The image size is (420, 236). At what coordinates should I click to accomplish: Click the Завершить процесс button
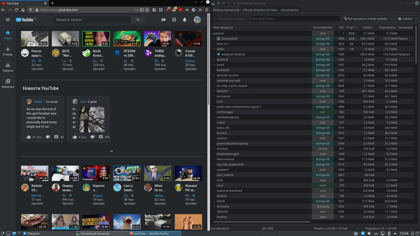pyautogui.click(x=230, y=19)
